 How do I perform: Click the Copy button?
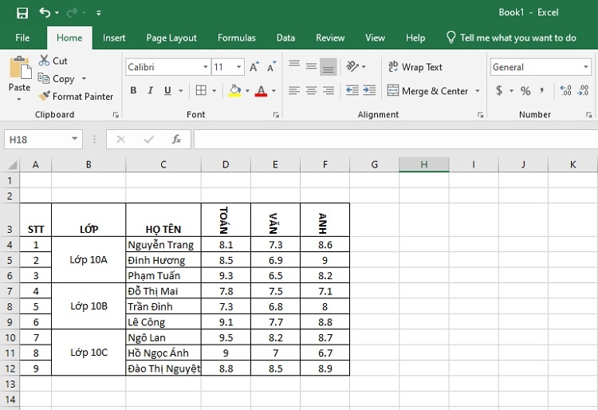[57, 78]
